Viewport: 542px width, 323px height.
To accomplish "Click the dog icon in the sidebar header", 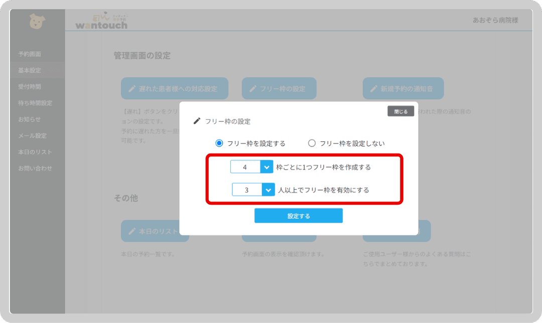I will 37,20.
